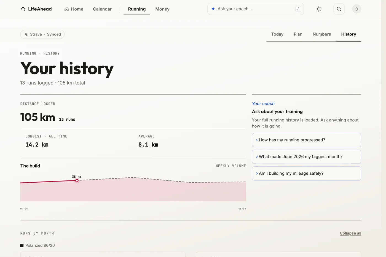
Task: Go to the Home nav link
Action: click(74, 9)
